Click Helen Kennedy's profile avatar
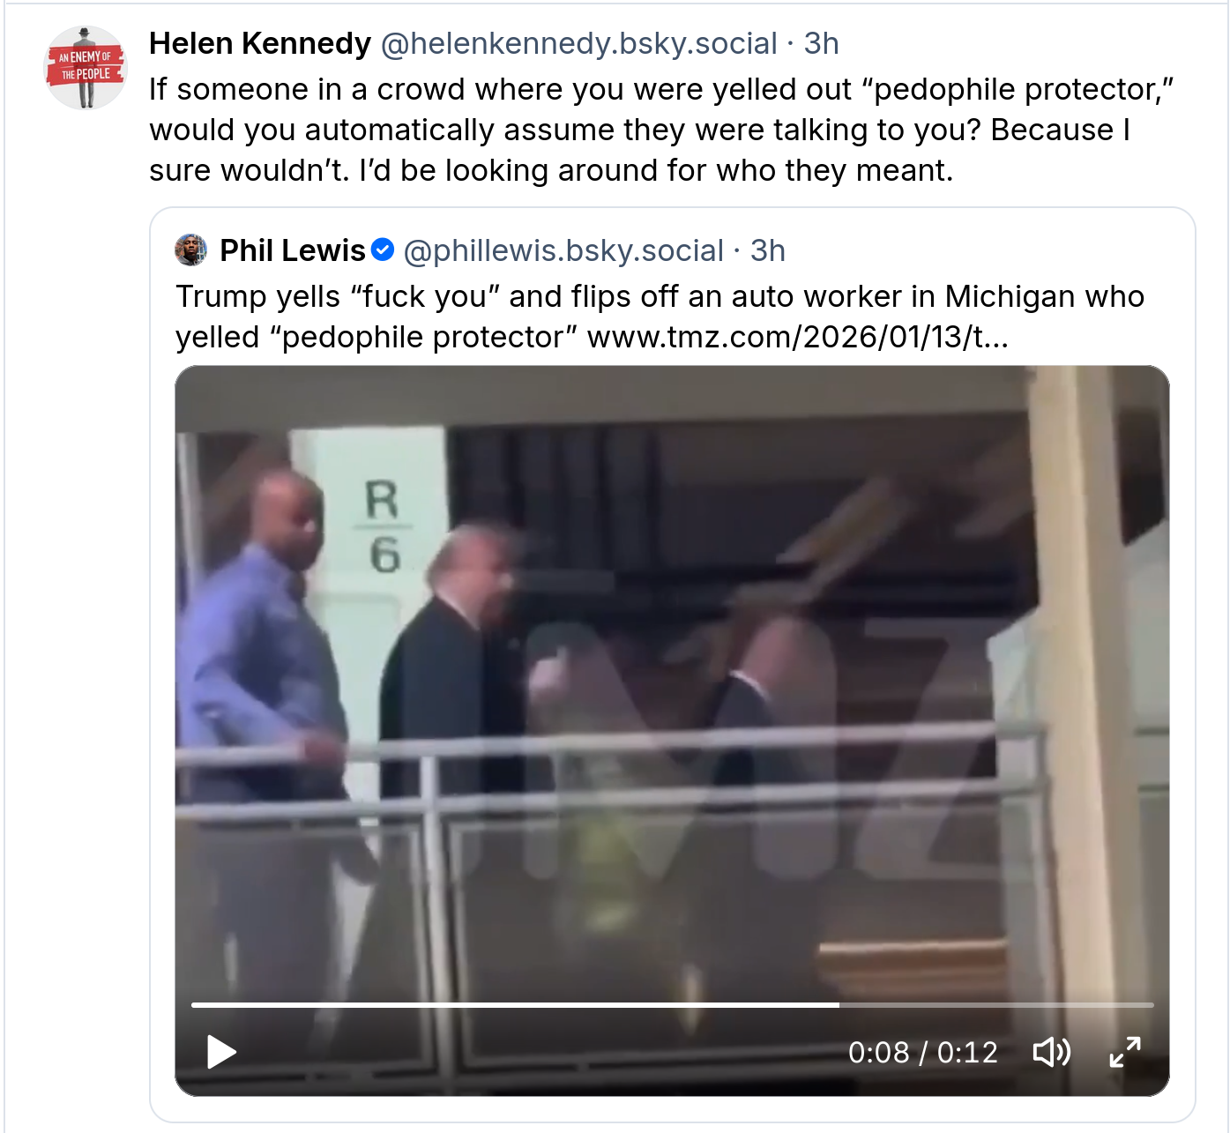The image size is (1230, 1133). pos(86,68)
